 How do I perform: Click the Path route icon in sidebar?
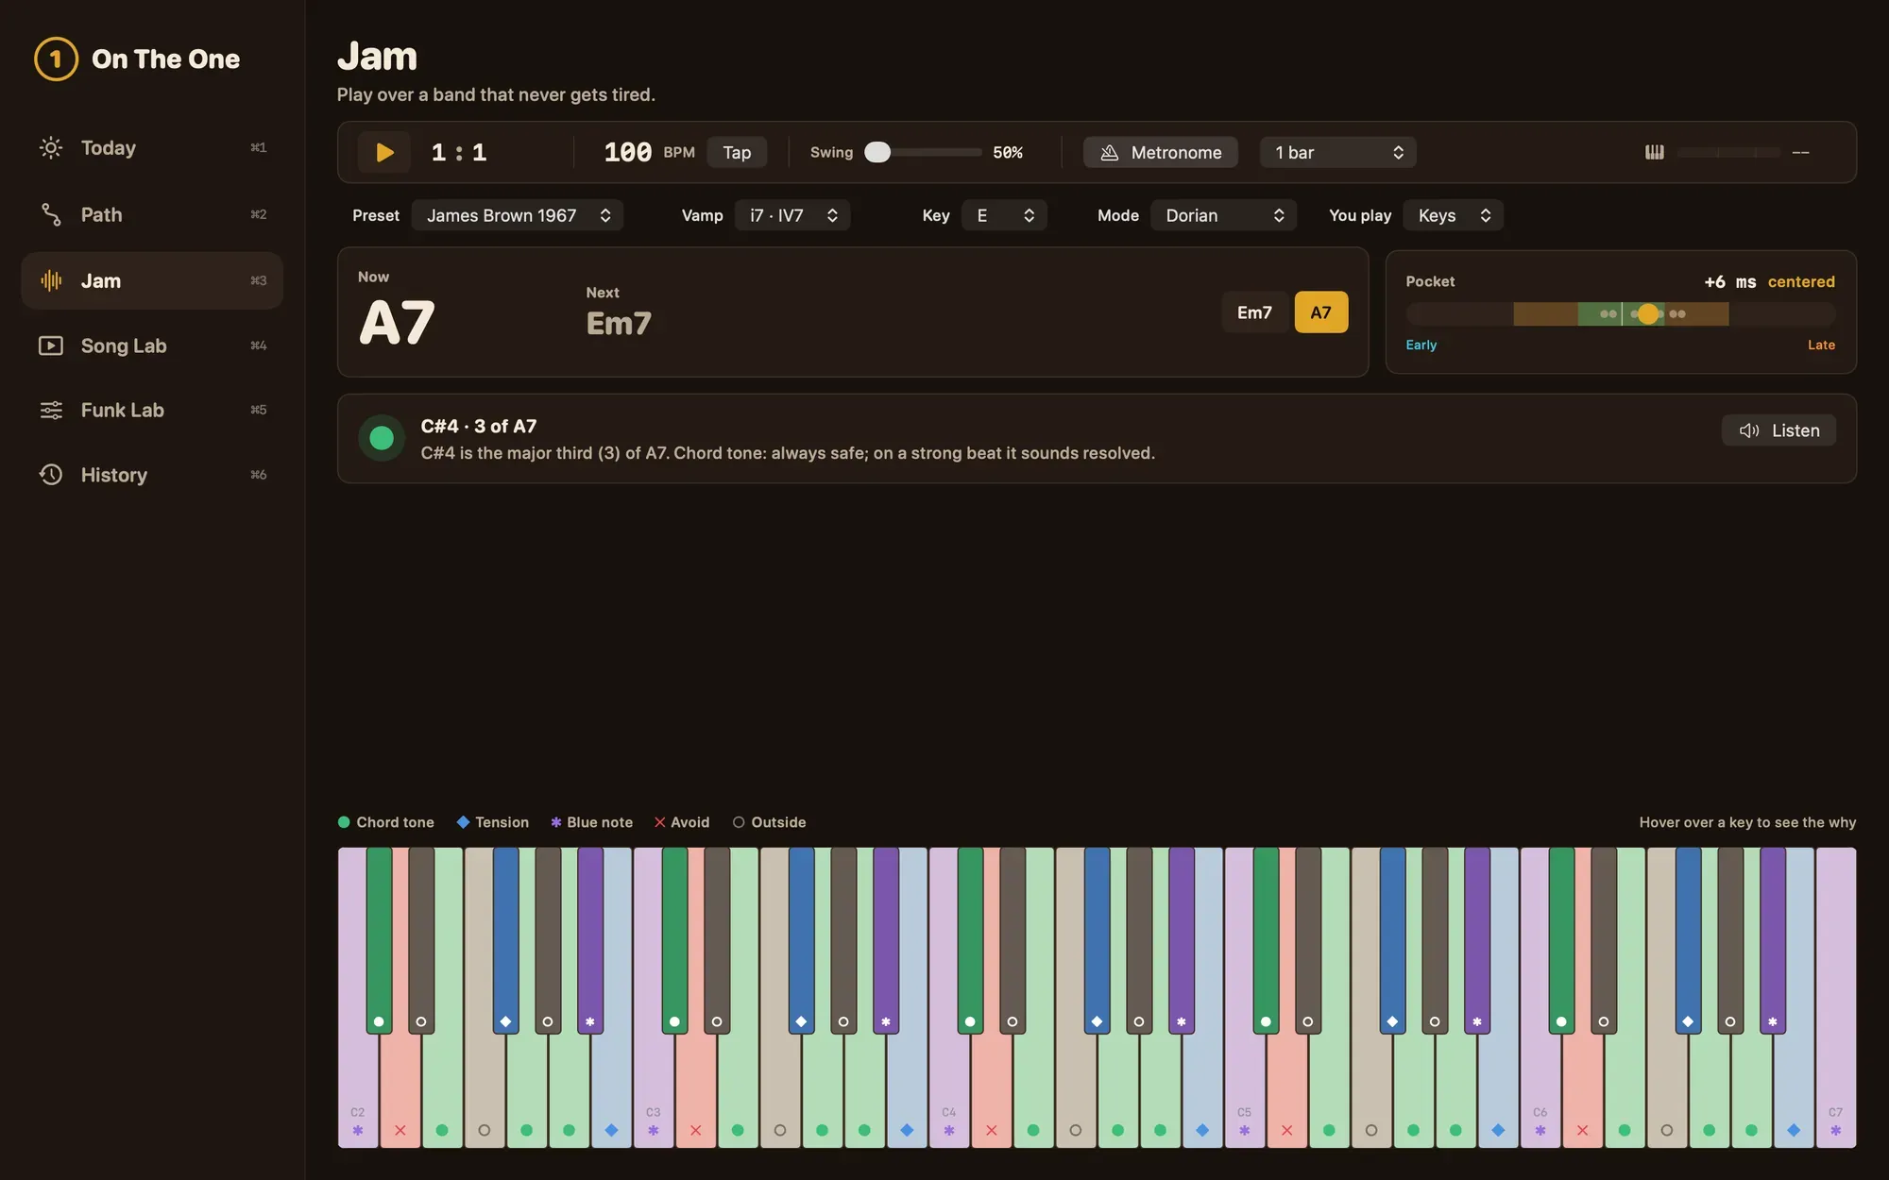tap(51, 214)
